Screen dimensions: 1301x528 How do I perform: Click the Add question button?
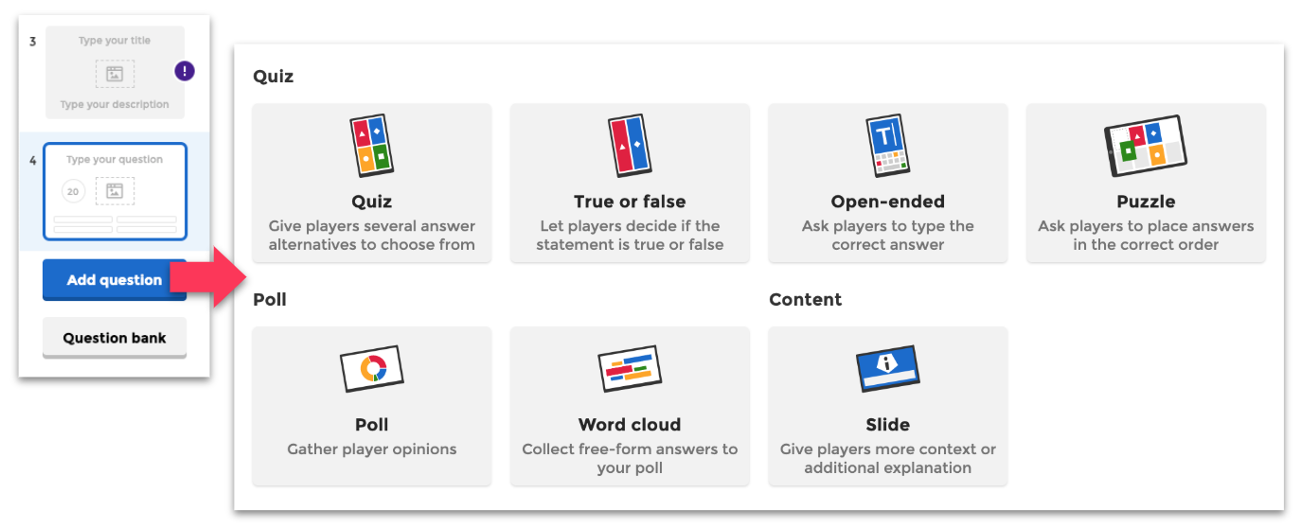pyautogui.click(x=114, y=280)
